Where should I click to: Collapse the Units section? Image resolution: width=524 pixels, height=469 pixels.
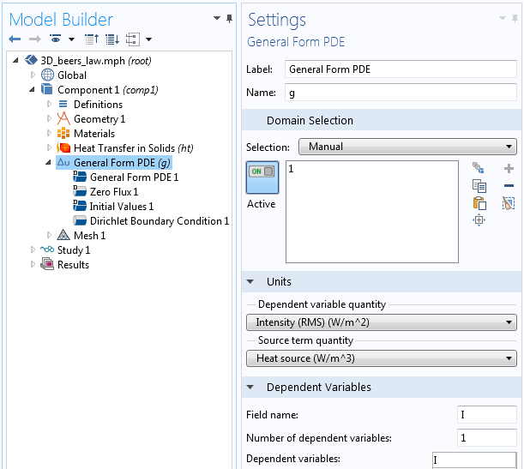tap(250, 281)
